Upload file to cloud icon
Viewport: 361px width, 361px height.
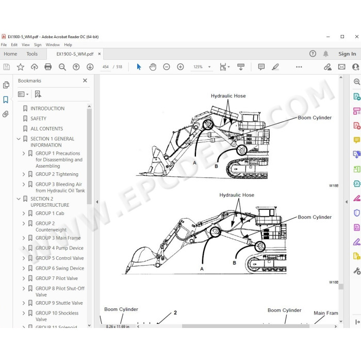[x=35, y=67]
